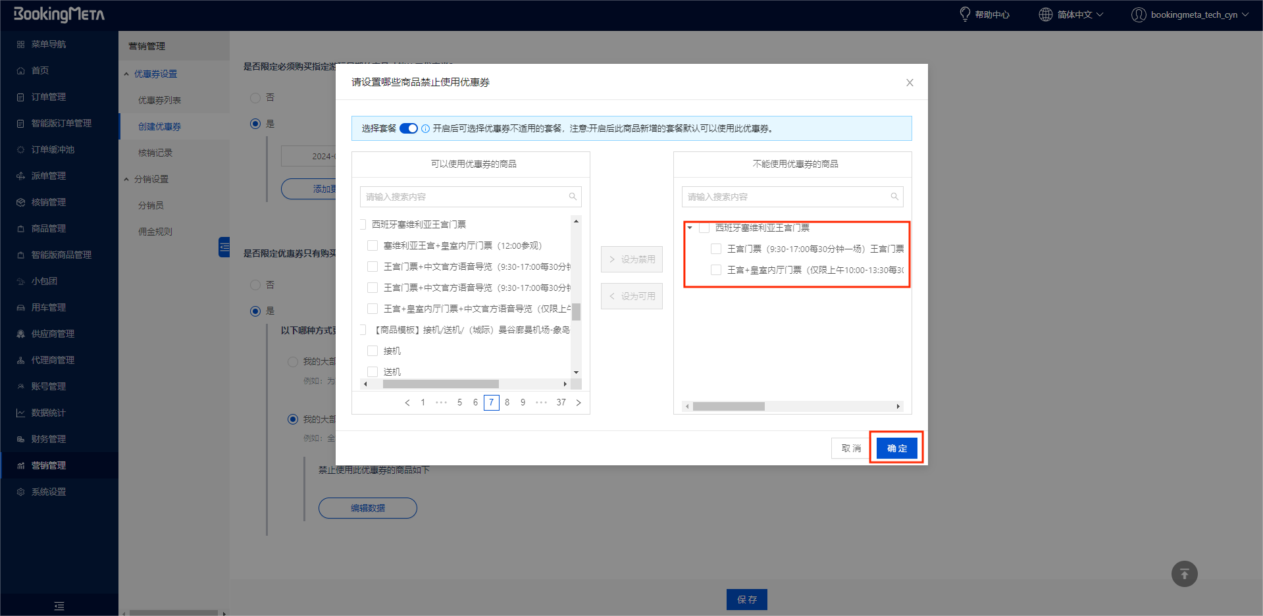Close the coupon product dialog
The width and height of the screenshot is (1263, 616).
coord(910,83)
